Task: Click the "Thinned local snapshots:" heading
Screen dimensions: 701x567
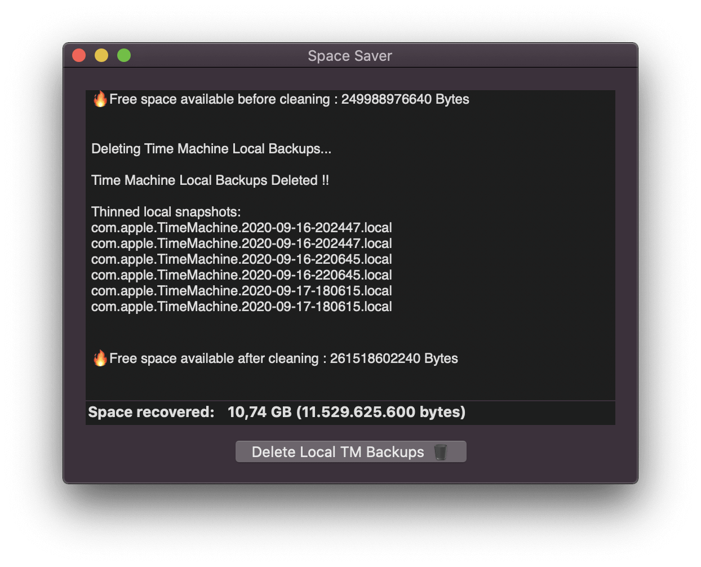Action: (166, 212)
